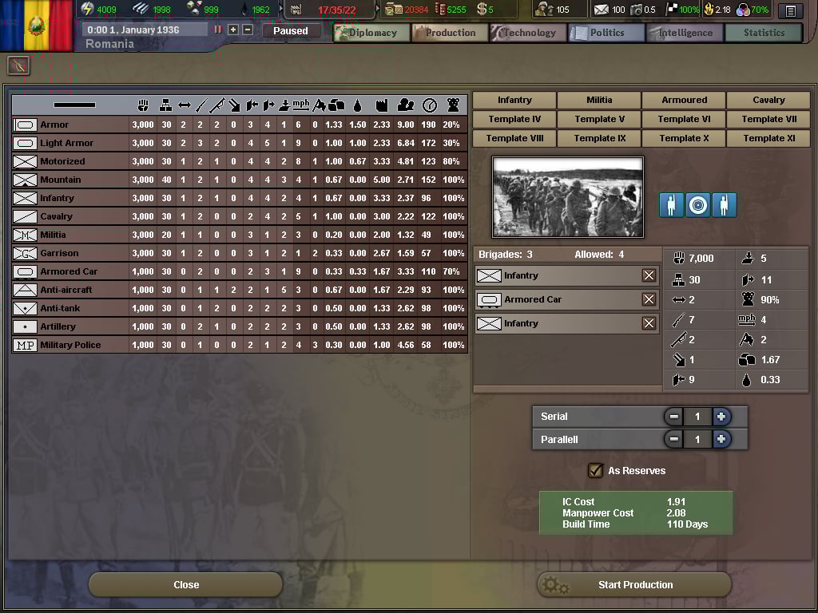Viewport: 818px width, 613px height.
Task: Select the Armor brigade icon
Action: click(25, 125)
